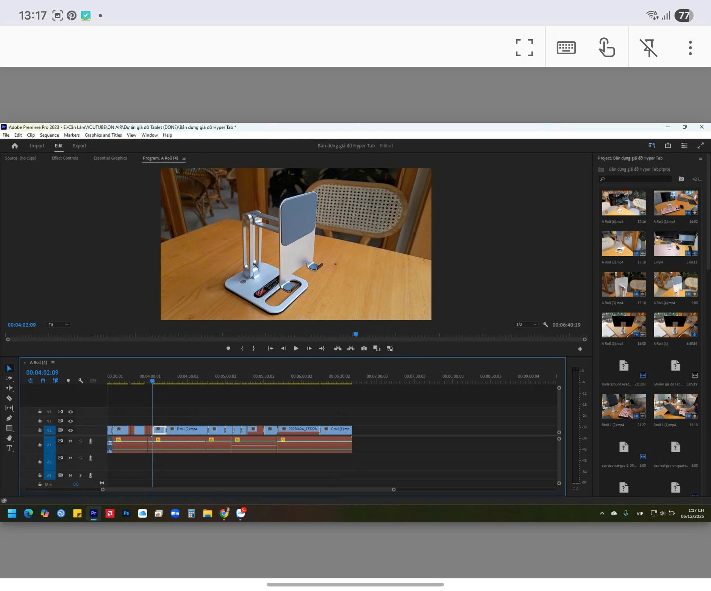Image resolution: width=711 pixels, height=591 pixels.
Task: Select the Rectangle tool
Action: [x=9, y=428]
